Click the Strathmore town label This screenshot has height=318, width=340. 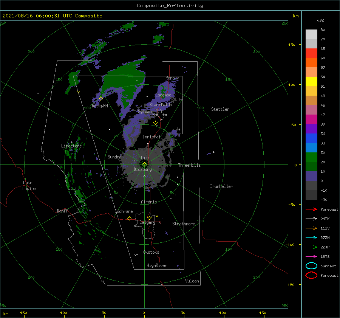coord(184,224)
